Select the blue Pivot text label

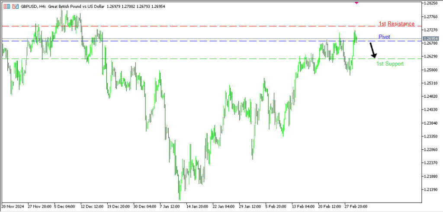[384, 37]
